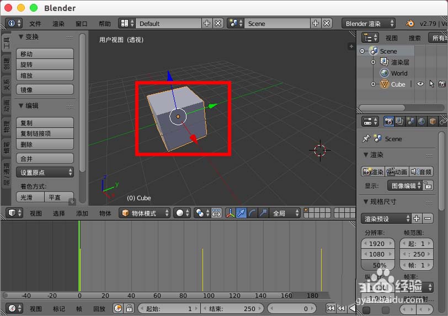Click the 删除 button
Viewport: 448px width, 316px height.
[x=45, y=144]
